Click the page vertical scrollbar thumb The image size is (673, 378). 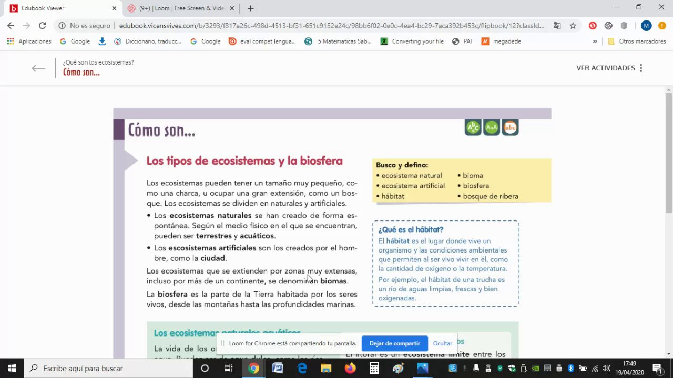(x=668, y=153)
